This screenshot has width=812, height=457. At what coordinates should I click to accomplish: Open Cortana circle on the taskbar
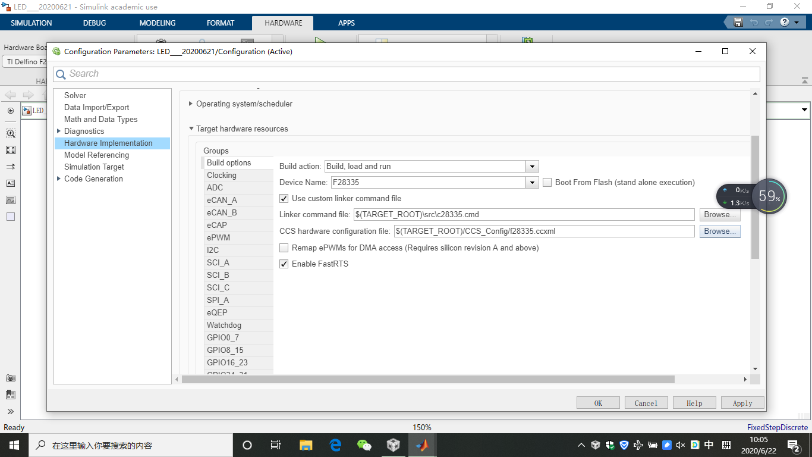247,445
